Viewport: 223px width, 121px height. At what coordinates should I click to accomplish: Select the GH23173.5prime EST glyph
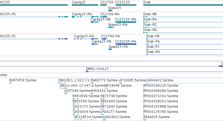pos(76,109)
